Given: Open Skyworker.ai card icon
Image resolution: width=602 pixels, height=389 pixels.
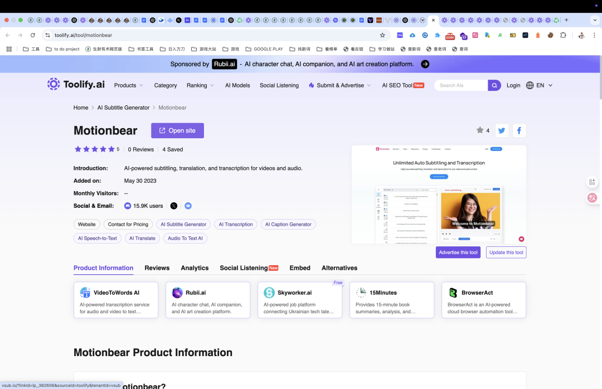Looking at the screenshot, I should tap(269, 293).
